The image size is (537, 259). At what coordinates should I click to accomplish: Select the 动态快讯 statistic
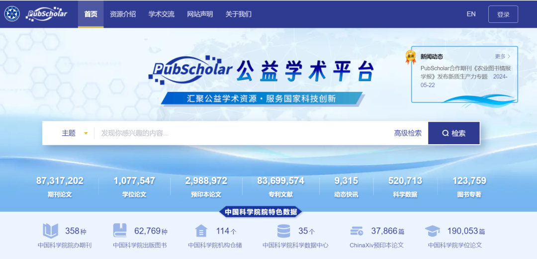coord(346,194)
